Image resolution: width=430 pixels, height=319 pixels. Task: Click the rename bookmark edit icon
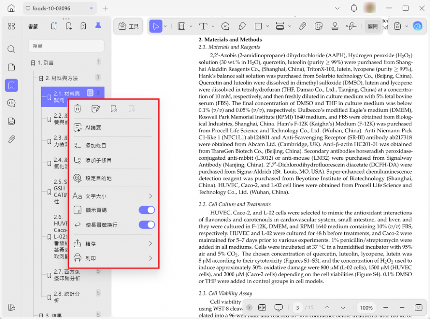coord(95,109)
